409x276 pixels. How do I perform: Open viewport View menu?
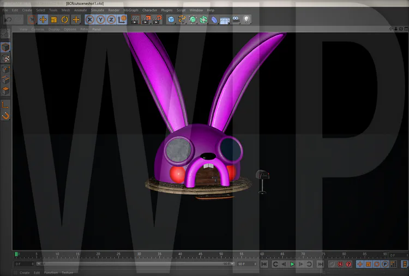tap(23, 29)
